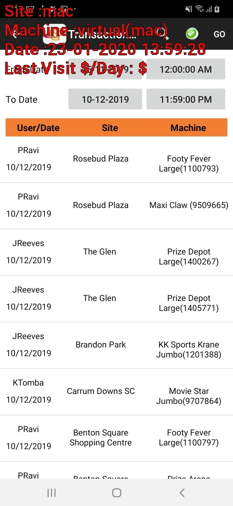
Task: Select the Maxi Claw (9509665) row
Action: (x=116, y=206)
